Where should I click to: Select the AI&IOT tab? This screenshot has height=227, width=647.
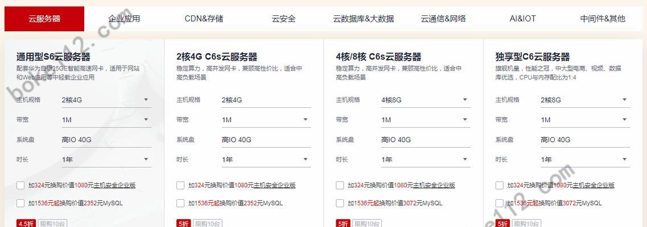(x=523, y=19)
